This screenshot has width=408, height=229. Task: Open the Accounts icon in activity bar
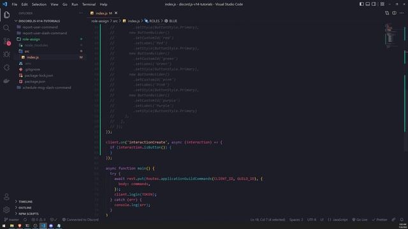[x=6, y=197]
